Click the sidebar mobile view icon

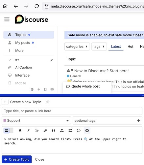click(45, 89)
